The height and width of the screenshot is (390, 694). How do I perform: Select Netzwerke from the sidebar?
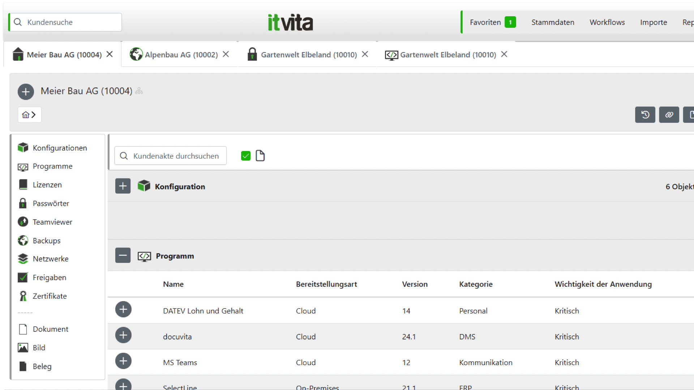[x=50, y=259]
